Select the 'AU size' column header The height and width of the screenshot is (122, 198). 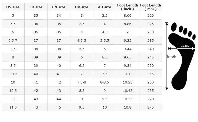104,7
